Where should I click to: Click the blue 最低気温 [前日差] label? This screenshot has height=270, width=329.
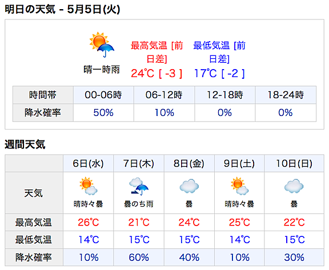point(219,52)
